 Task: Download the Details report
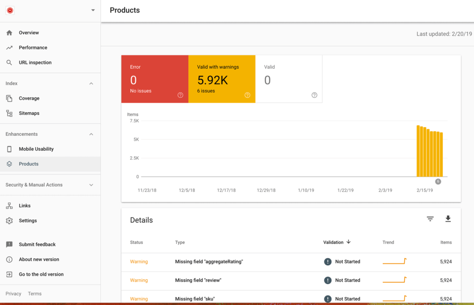(x=448, y=219)
